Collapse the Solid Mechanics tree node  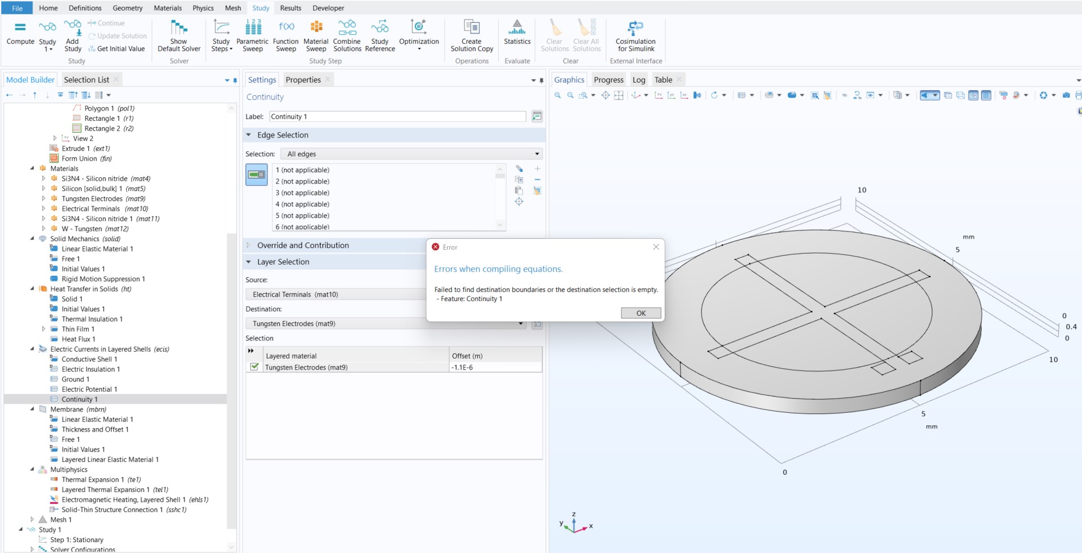32,239
